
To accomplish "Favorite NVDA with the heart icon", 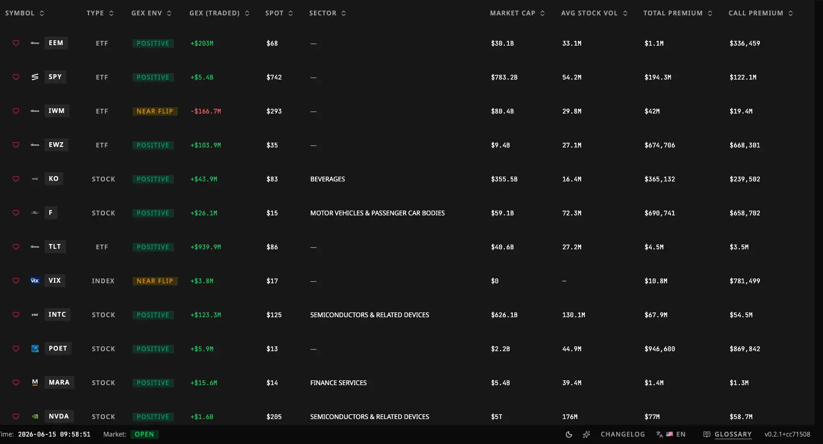I will (x=16, y=417).
